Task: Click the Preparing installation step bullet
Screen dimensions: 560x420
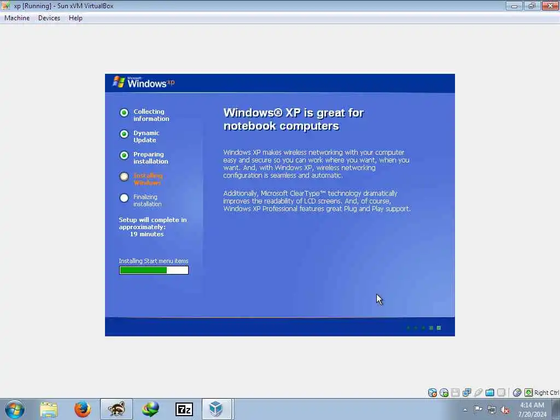Action: click(124, 155)
